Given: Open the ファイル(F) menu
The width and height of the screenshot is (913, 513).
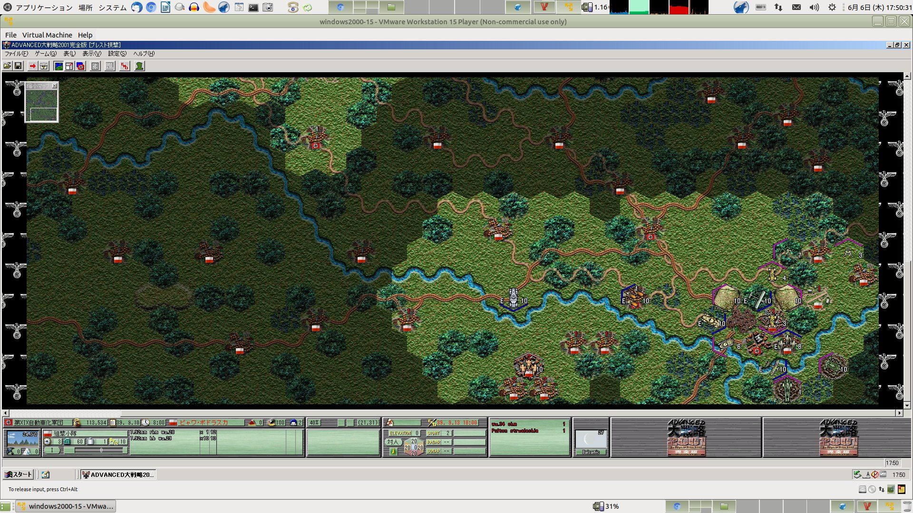Looking at the screenshot, I should [16, 54].
